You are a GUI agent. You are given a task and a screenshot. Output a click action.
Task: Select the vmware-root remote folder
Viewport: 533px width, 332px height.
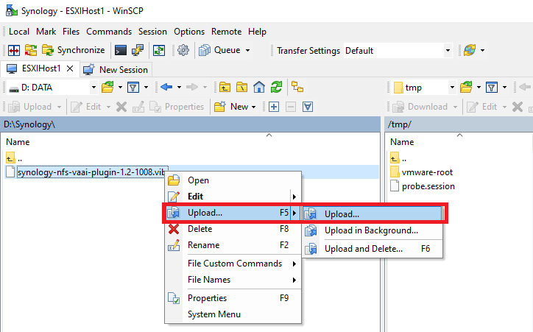click(428, 172)
